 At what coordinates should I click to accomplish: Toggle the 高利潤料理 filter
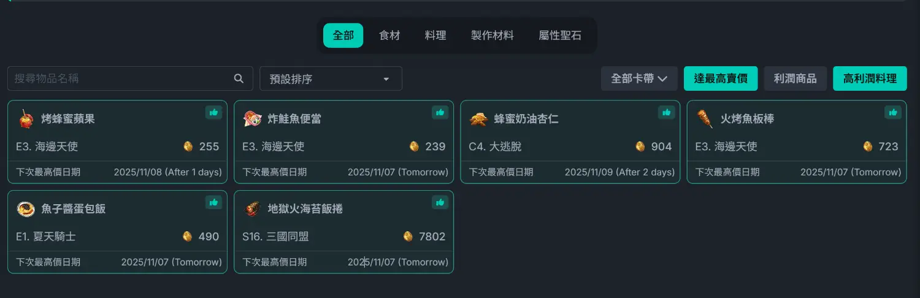[x=870, y=78]
